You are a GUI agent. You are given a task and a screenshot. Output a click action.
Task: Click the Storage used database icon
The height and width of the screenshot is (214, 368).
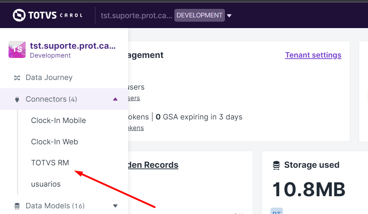tap(277, 165)
